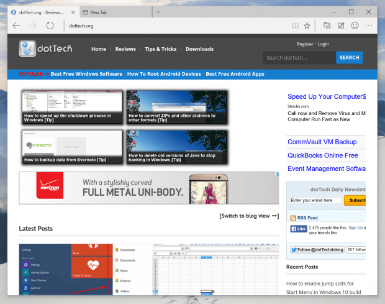Select the dotTech.org - Reviews tab

[43, 12]
